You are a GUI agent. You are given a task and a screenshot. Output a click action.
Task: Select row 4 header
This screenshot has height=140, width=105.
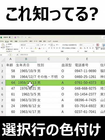click(3, 83)
